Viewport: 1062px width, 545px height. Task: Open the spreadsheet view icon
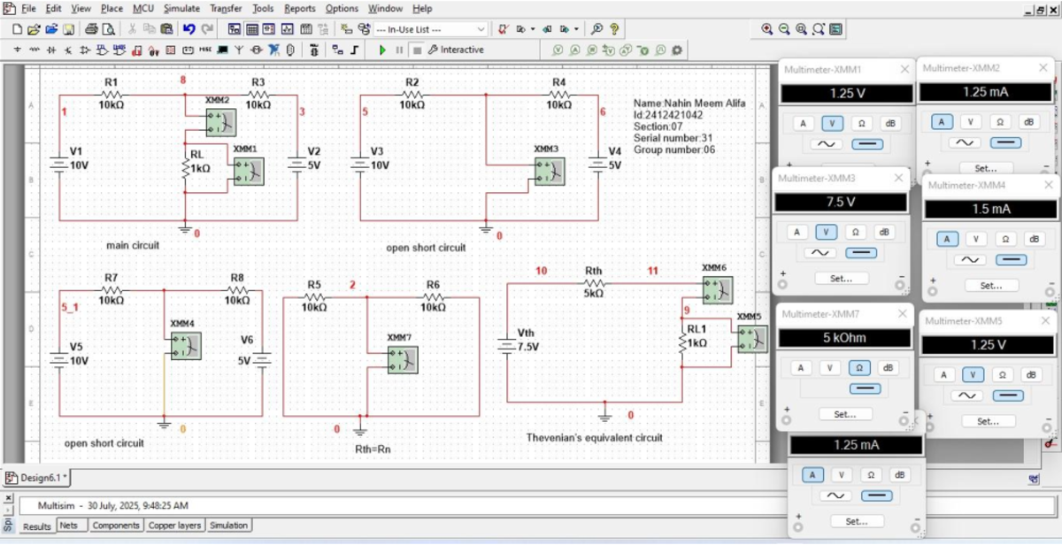coord(252,29)
